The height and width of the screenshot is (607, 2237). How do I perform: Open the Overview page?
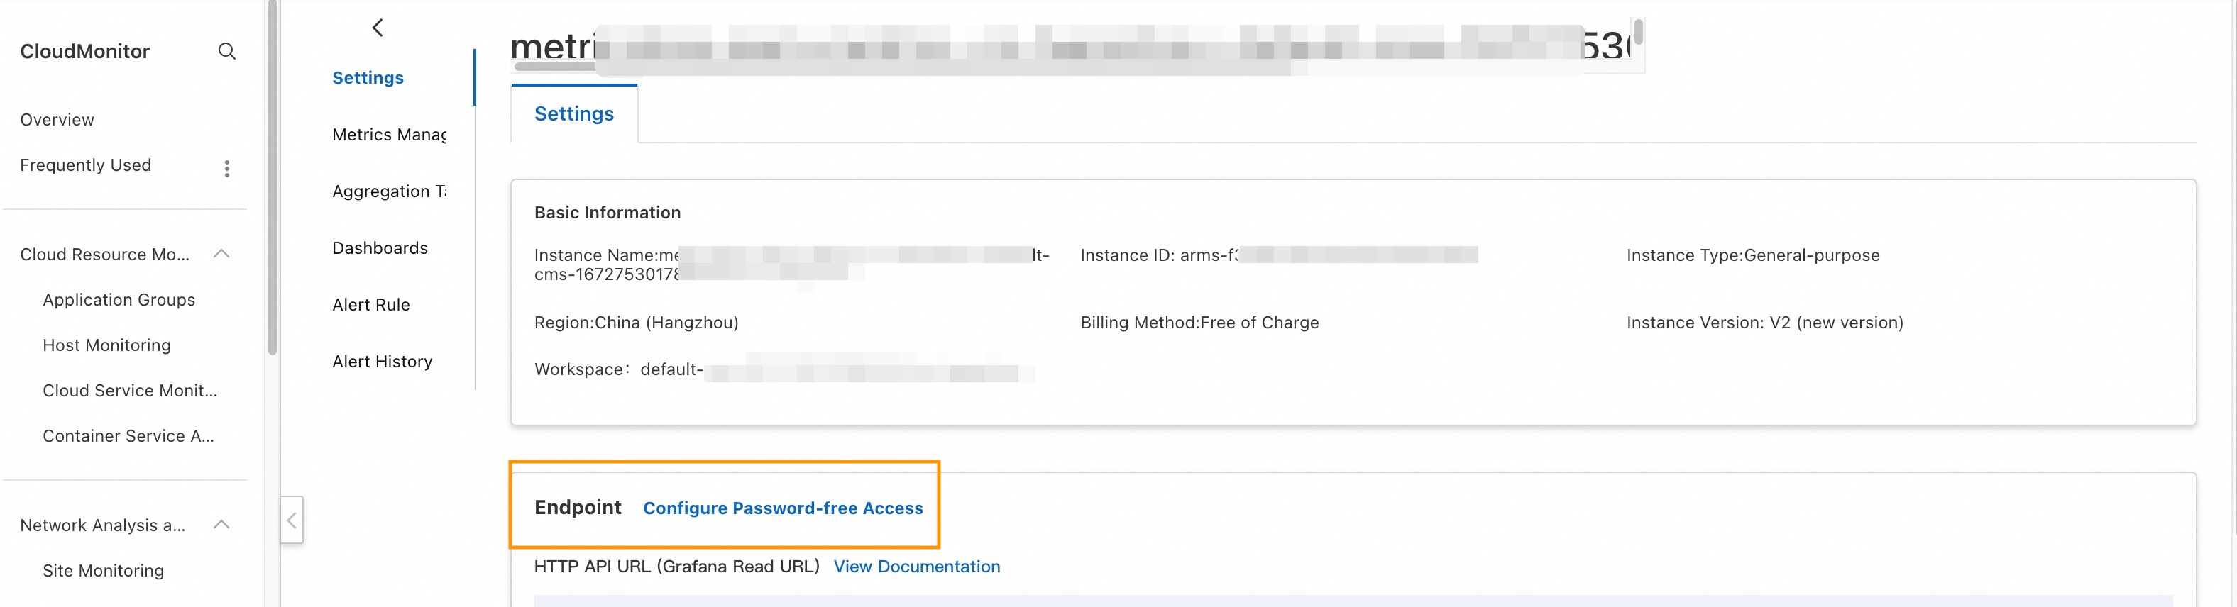[57, 120]
